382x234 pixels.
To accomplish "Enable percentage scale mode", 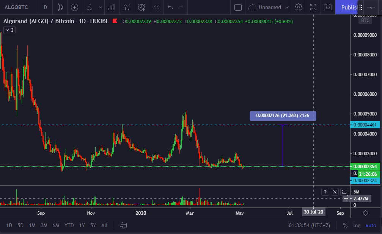I will (345, 225).
